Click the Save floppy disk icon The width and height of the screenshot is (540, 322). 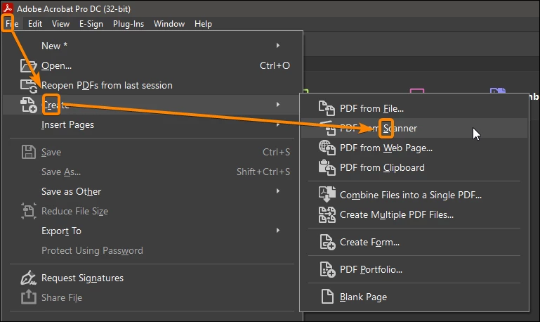pos(29,152)
